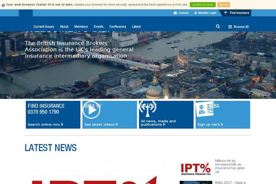
Task: Click the Update browser button
Action: point(202,5)
